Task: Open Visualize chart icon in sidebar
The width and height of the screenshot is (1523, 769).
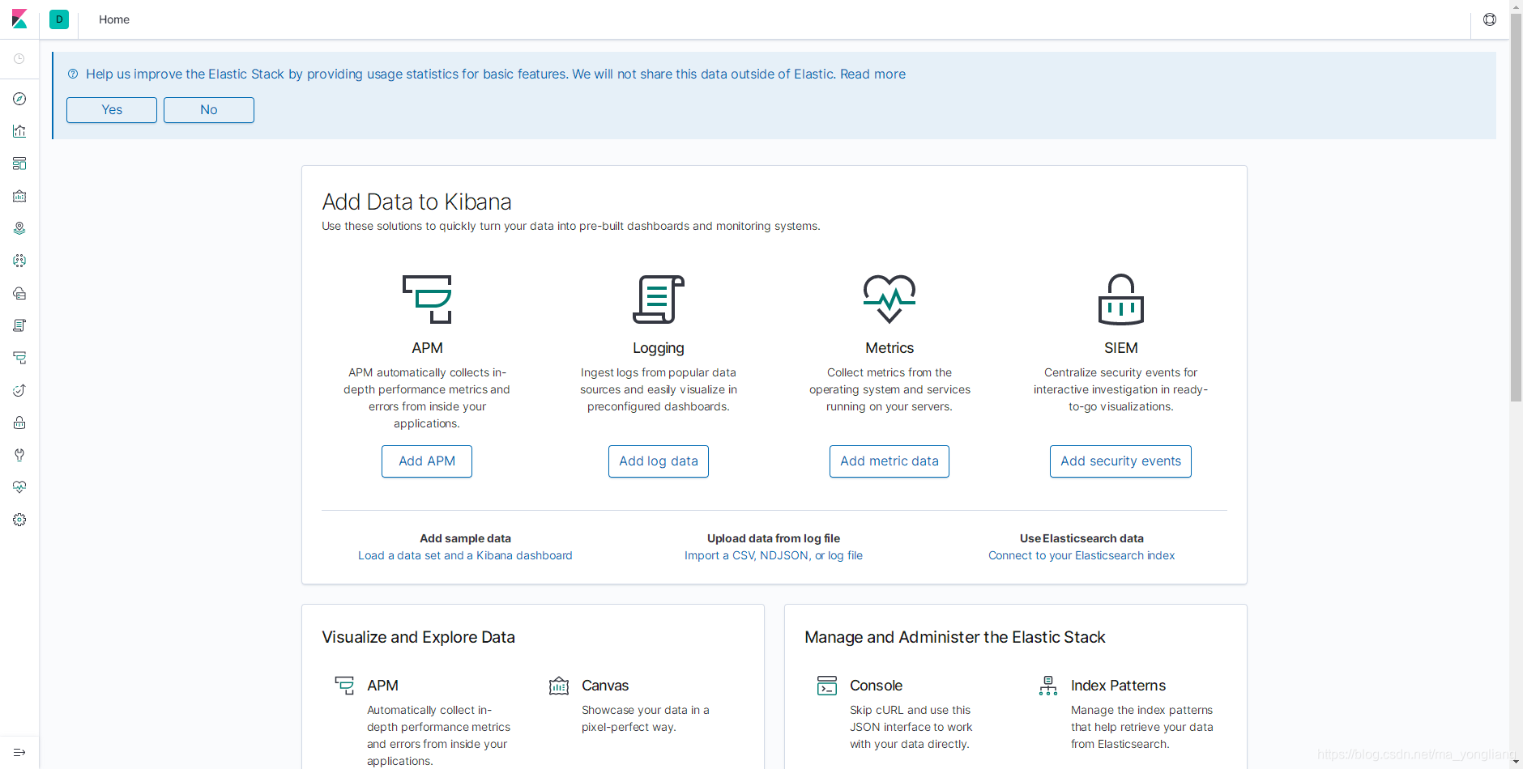Action: click(x=19, y=131)
